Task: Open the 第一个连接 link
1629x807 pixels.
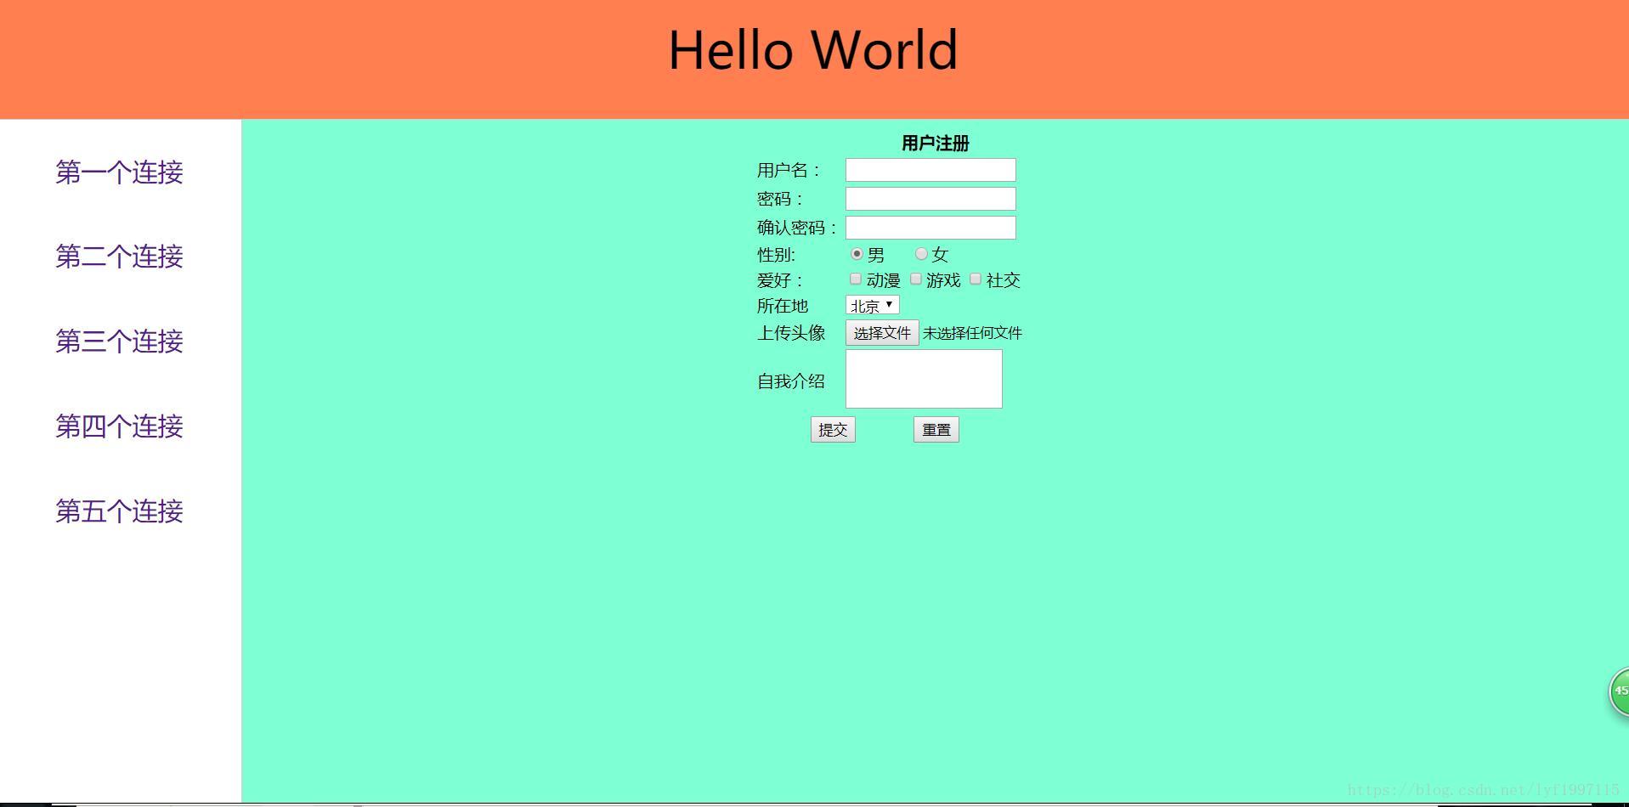Action: tap(119, 172)
